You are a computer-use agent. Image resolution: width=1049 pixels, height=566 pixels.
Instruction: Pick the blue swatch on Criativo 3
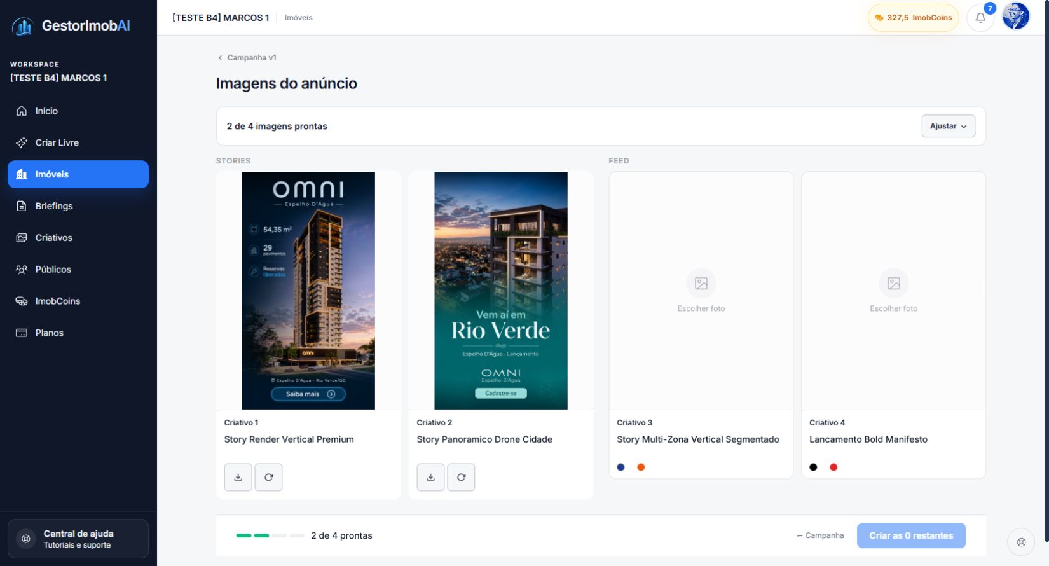[x=621, y=467]
